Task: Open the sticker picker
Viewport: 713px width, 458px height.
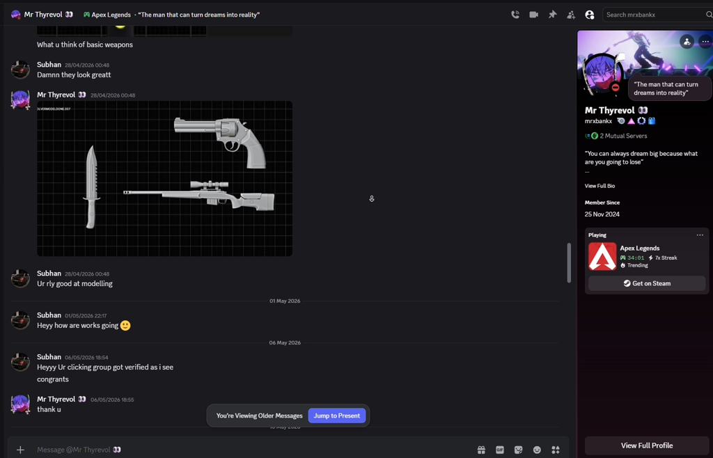Action: (518, 450)
